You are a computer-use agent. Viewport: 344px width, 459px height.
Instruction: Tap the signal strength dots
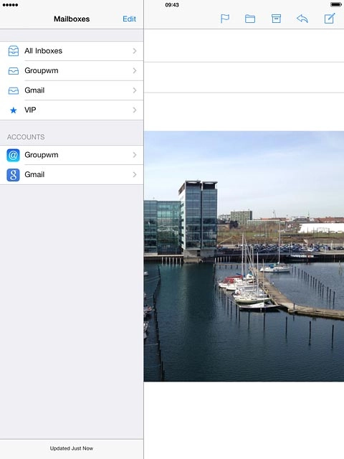point(10,5)
